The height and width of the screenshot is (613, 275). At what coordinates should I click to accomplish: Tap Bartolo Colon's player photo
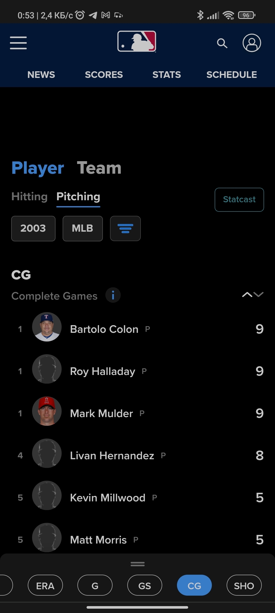click(x=47, y=327)
